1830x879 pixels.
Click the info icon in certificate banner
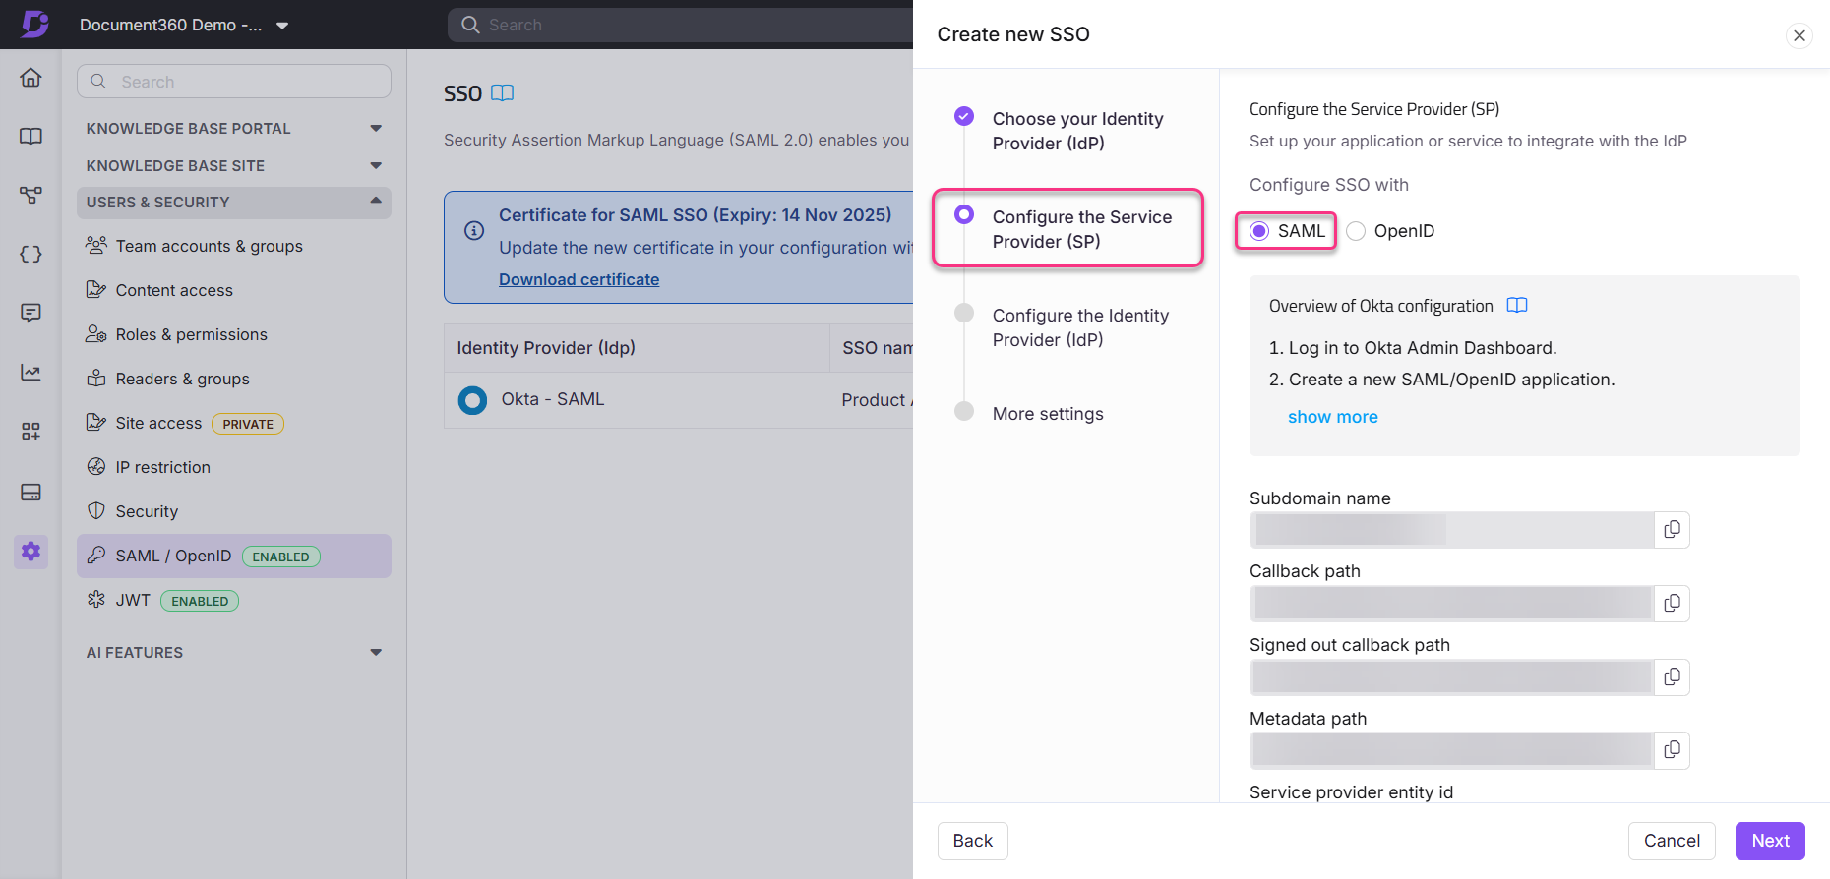click(474, 230)
